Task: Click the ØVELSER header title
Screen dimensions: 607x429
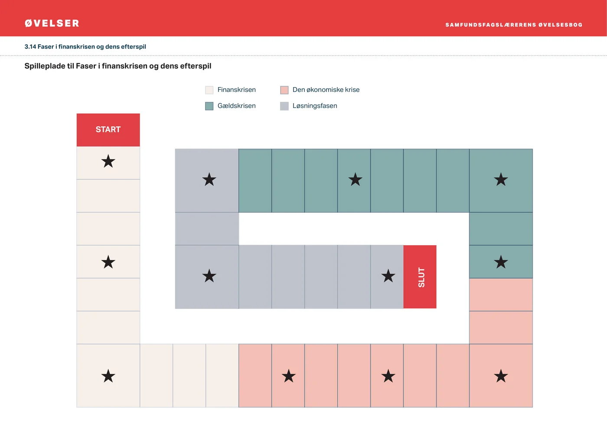Action: [x=52, y=23]
